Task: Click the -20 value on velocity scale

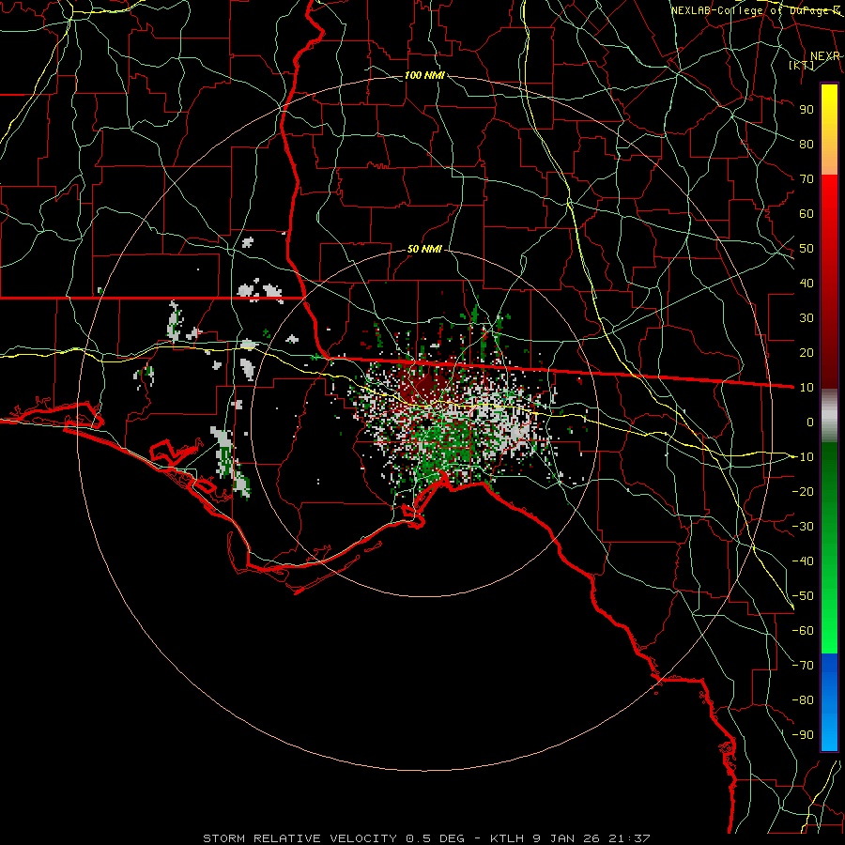Action: coord(803,491)
